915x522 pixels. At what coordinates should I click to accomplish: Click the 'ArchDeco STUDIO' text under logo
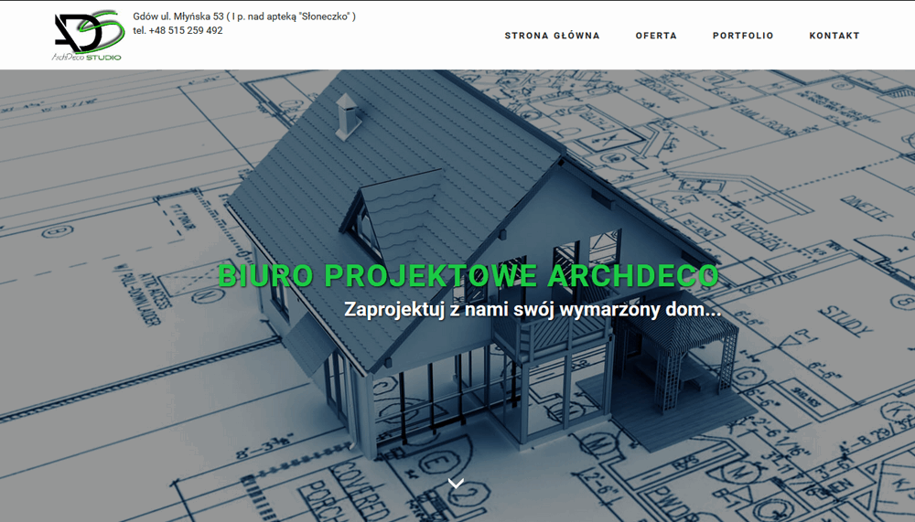(x=87, y=57)
